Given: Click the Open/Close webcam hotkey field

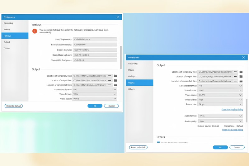Looking at the screenshot, I should [95, 55].
